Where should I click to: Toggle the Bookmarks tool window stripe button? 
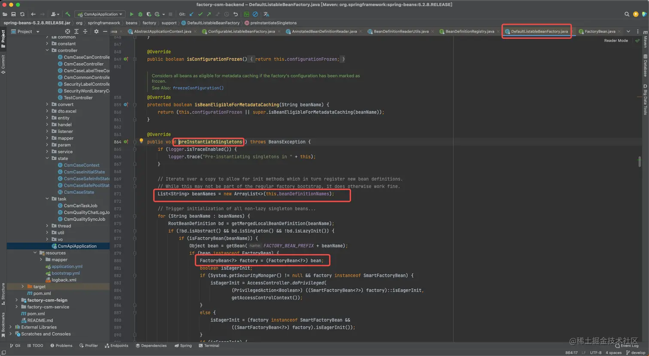pyautogui.click(x=3, y=325)
